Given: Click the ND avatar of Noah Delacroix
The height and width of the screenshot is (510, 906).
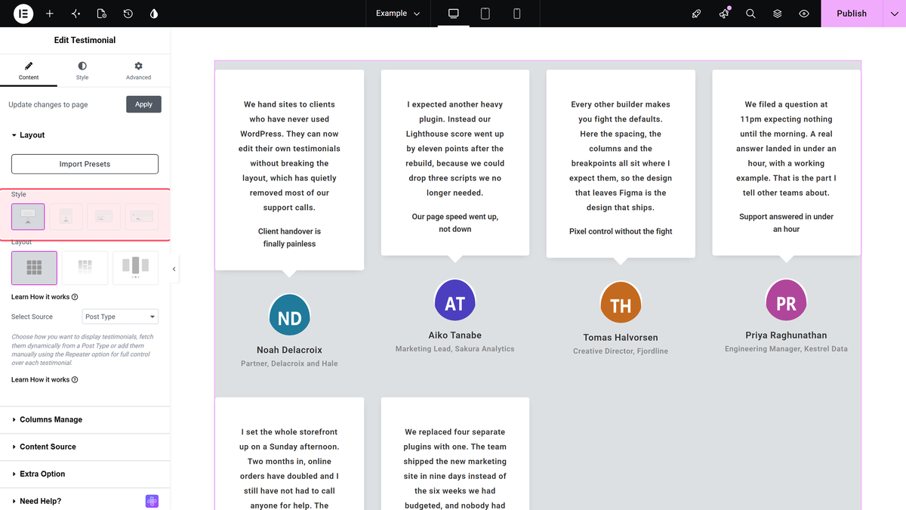Looking at the screenshot, I should coord(290,316).
